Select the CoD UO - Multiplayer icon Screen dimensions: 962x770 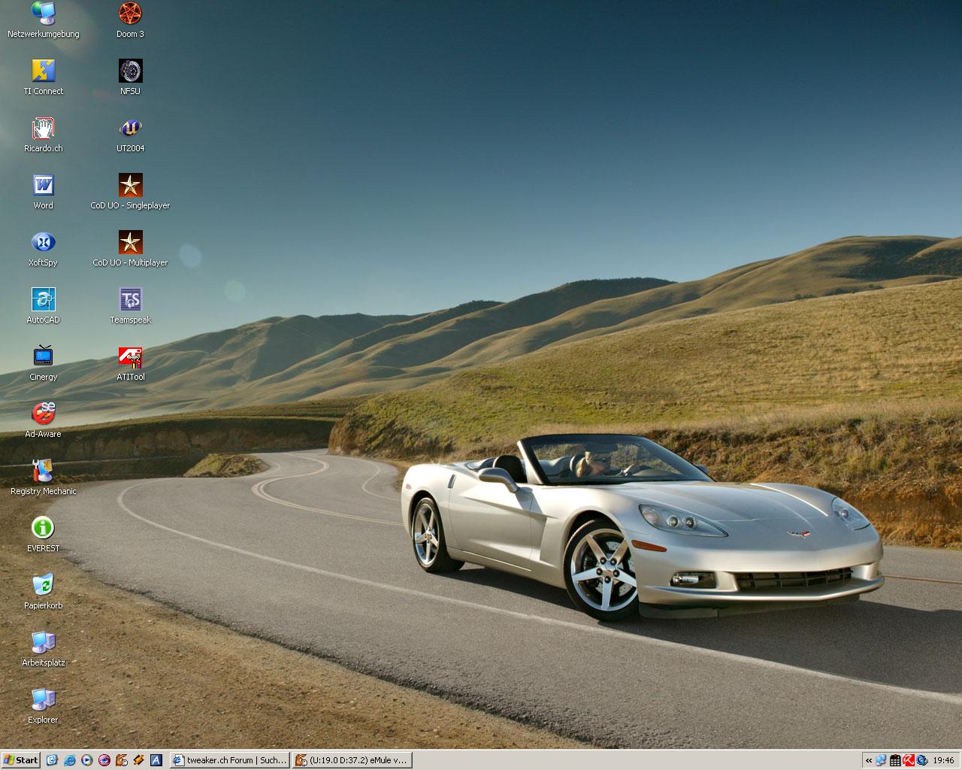tap(130, 243)
